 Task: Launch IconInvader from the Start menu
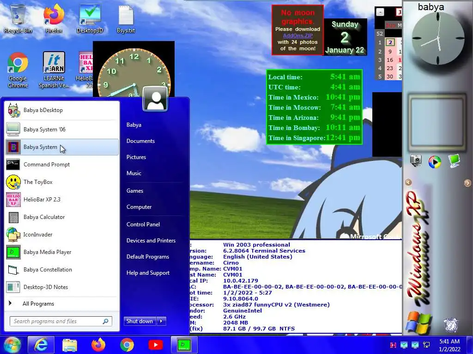coord(62,234)
